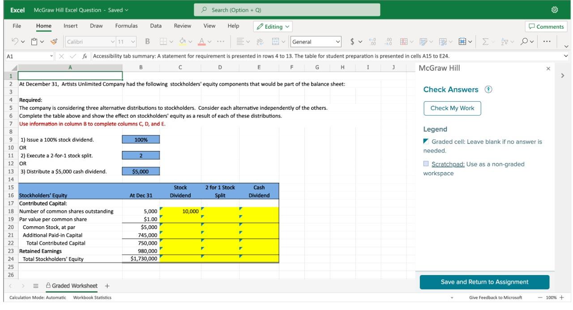Open the Formulas ribbon tab
The height and width of the screenshot is (310, 573).
(126, 26)
